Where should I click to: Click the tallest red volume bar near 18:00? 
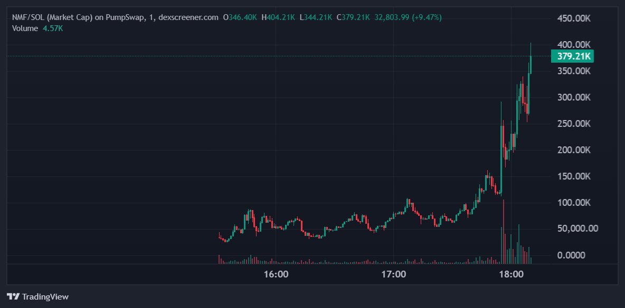click(504, 232)
